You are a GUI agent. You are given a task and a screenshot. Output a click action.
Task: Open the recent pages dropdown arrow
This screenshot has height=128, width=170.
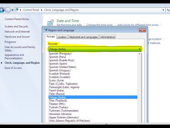click(x=12, y=10)
